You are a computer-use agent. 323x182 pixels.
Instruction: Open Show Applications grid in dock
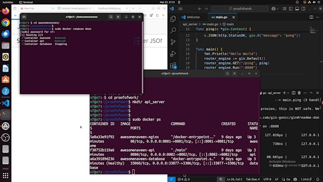[6, 176]
